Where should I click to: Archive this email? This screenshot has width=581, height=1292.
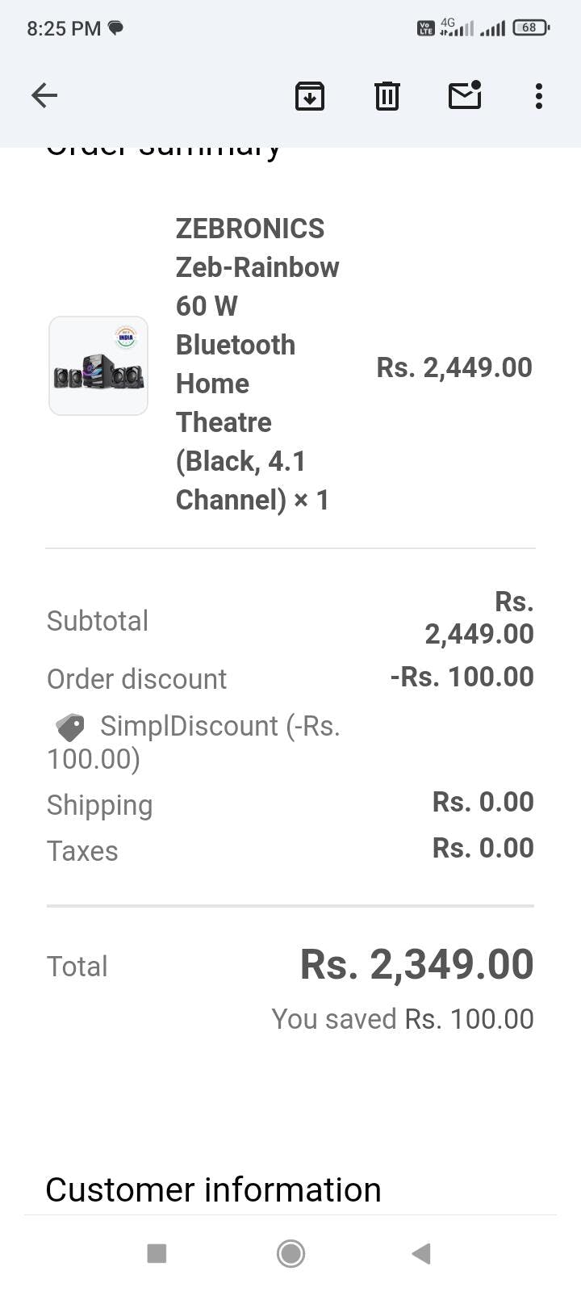pyautogui.click(x=310, y=95)
